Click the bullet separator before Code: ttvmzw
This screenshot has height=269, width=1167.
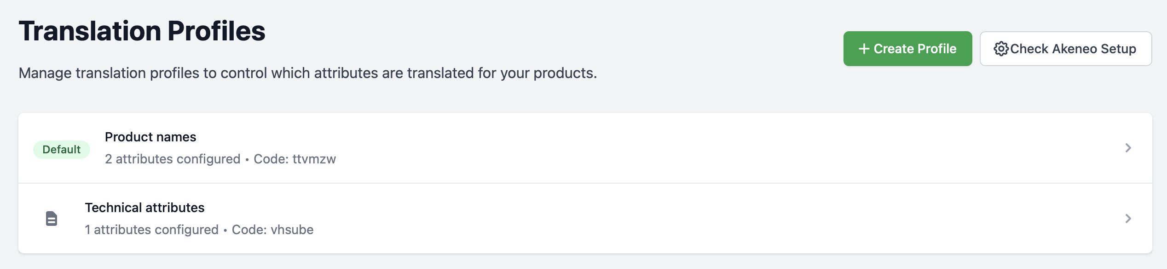(x=247, y=159)
